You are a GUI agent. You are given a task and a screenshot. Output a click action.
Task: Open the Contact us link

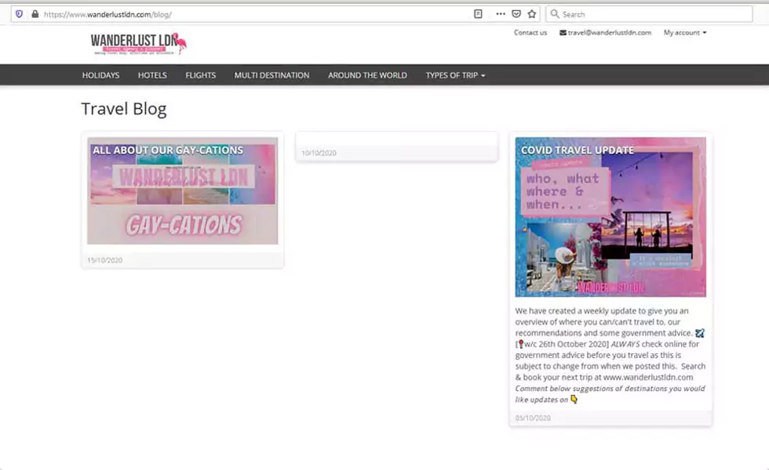tap(529, 33)
